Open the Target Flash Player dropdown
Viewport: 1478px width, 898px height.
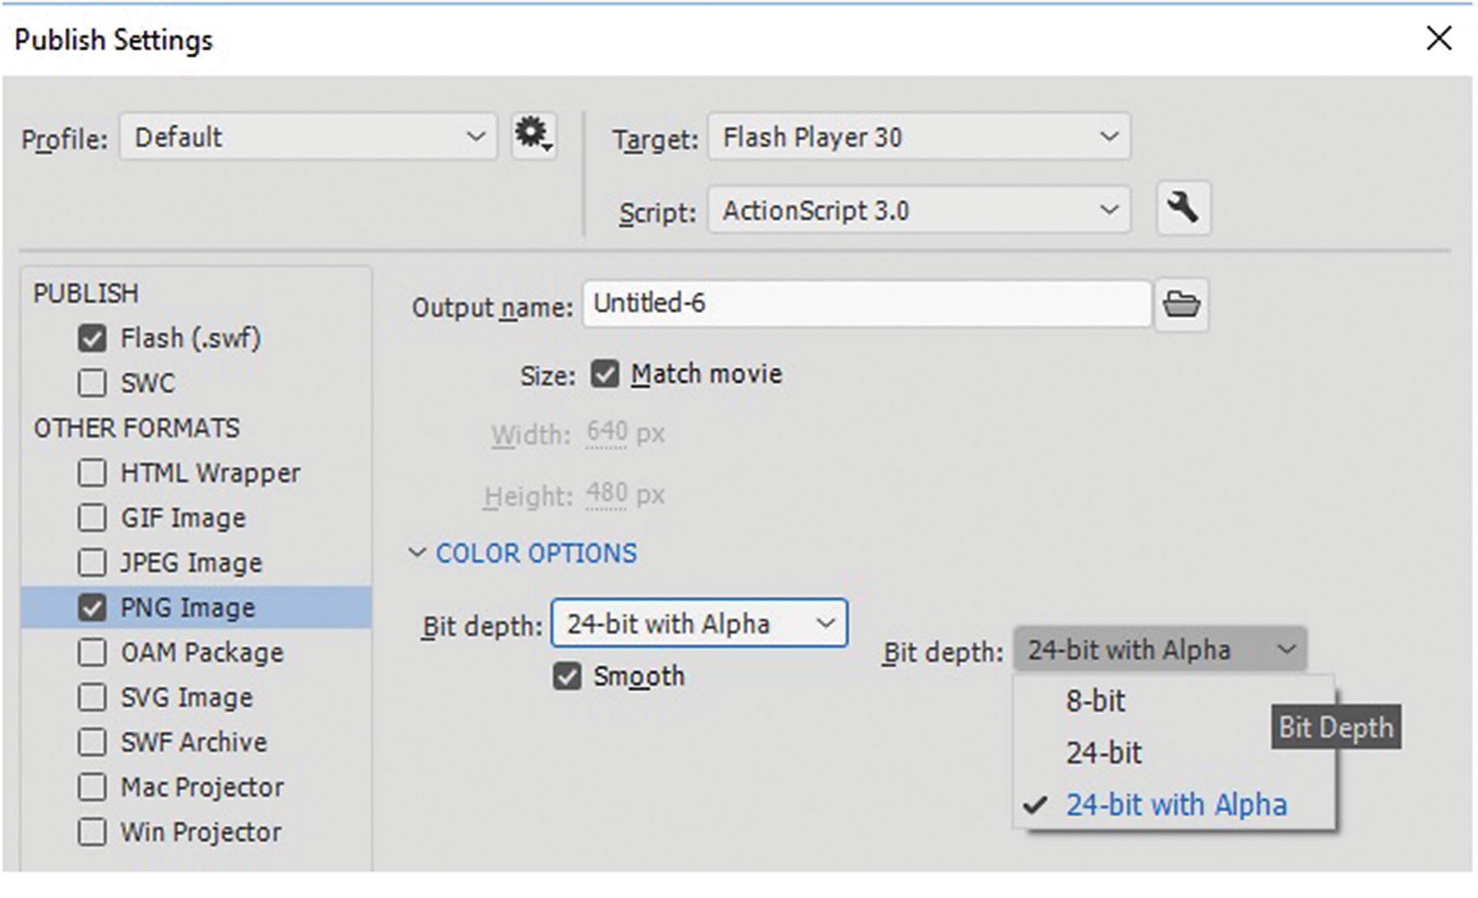point(918,137)
